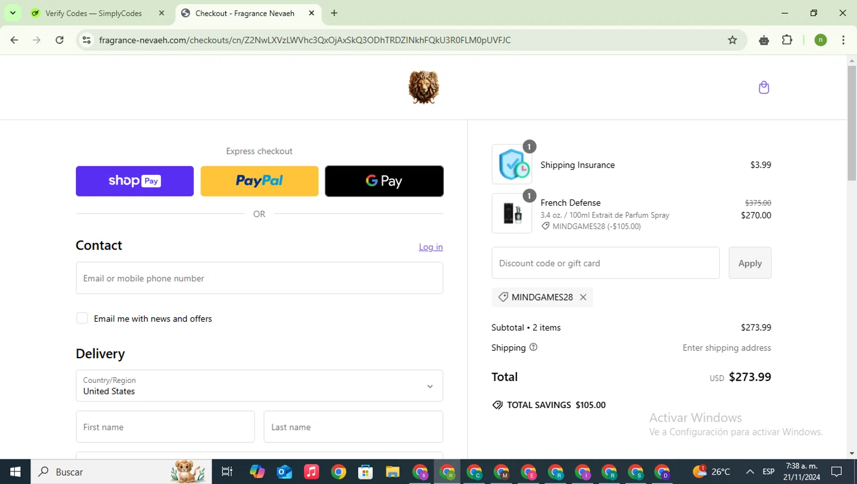Click the address bar URL
Screen dimensions: 857x484
[305, 40]
